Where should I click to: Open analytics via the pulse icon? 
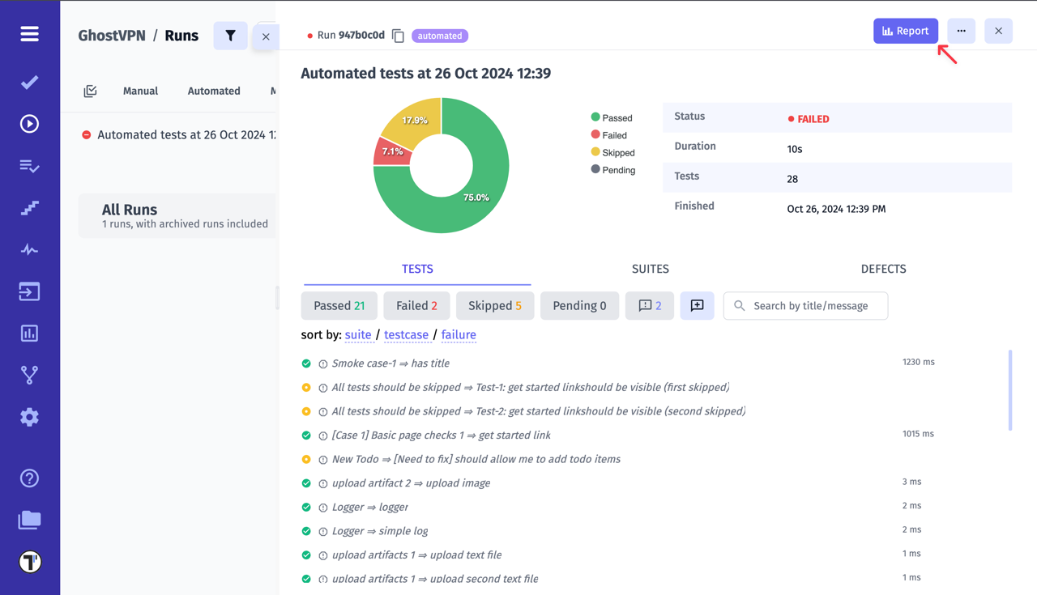click(29, 249)
